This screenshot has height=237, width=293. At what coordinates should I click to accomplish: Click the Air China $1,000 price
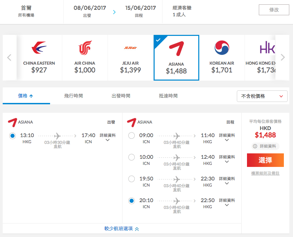point(85,70)
